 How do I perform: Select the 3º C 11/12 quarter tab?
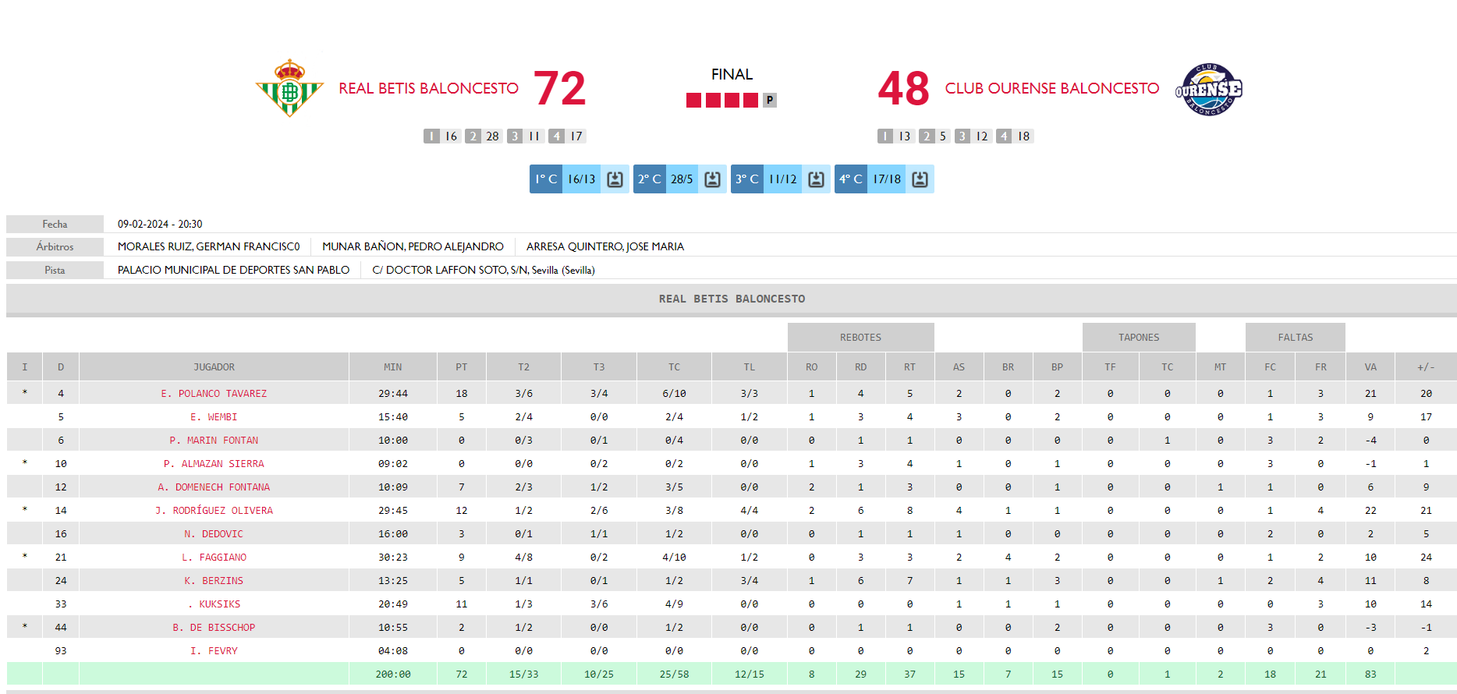point(781,179)
